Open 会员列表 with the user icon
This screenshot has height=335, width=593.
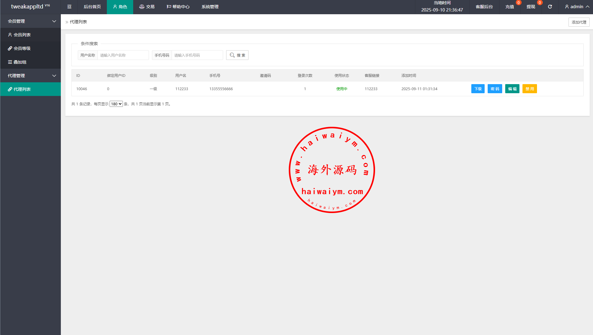click(x=22, y=35)
